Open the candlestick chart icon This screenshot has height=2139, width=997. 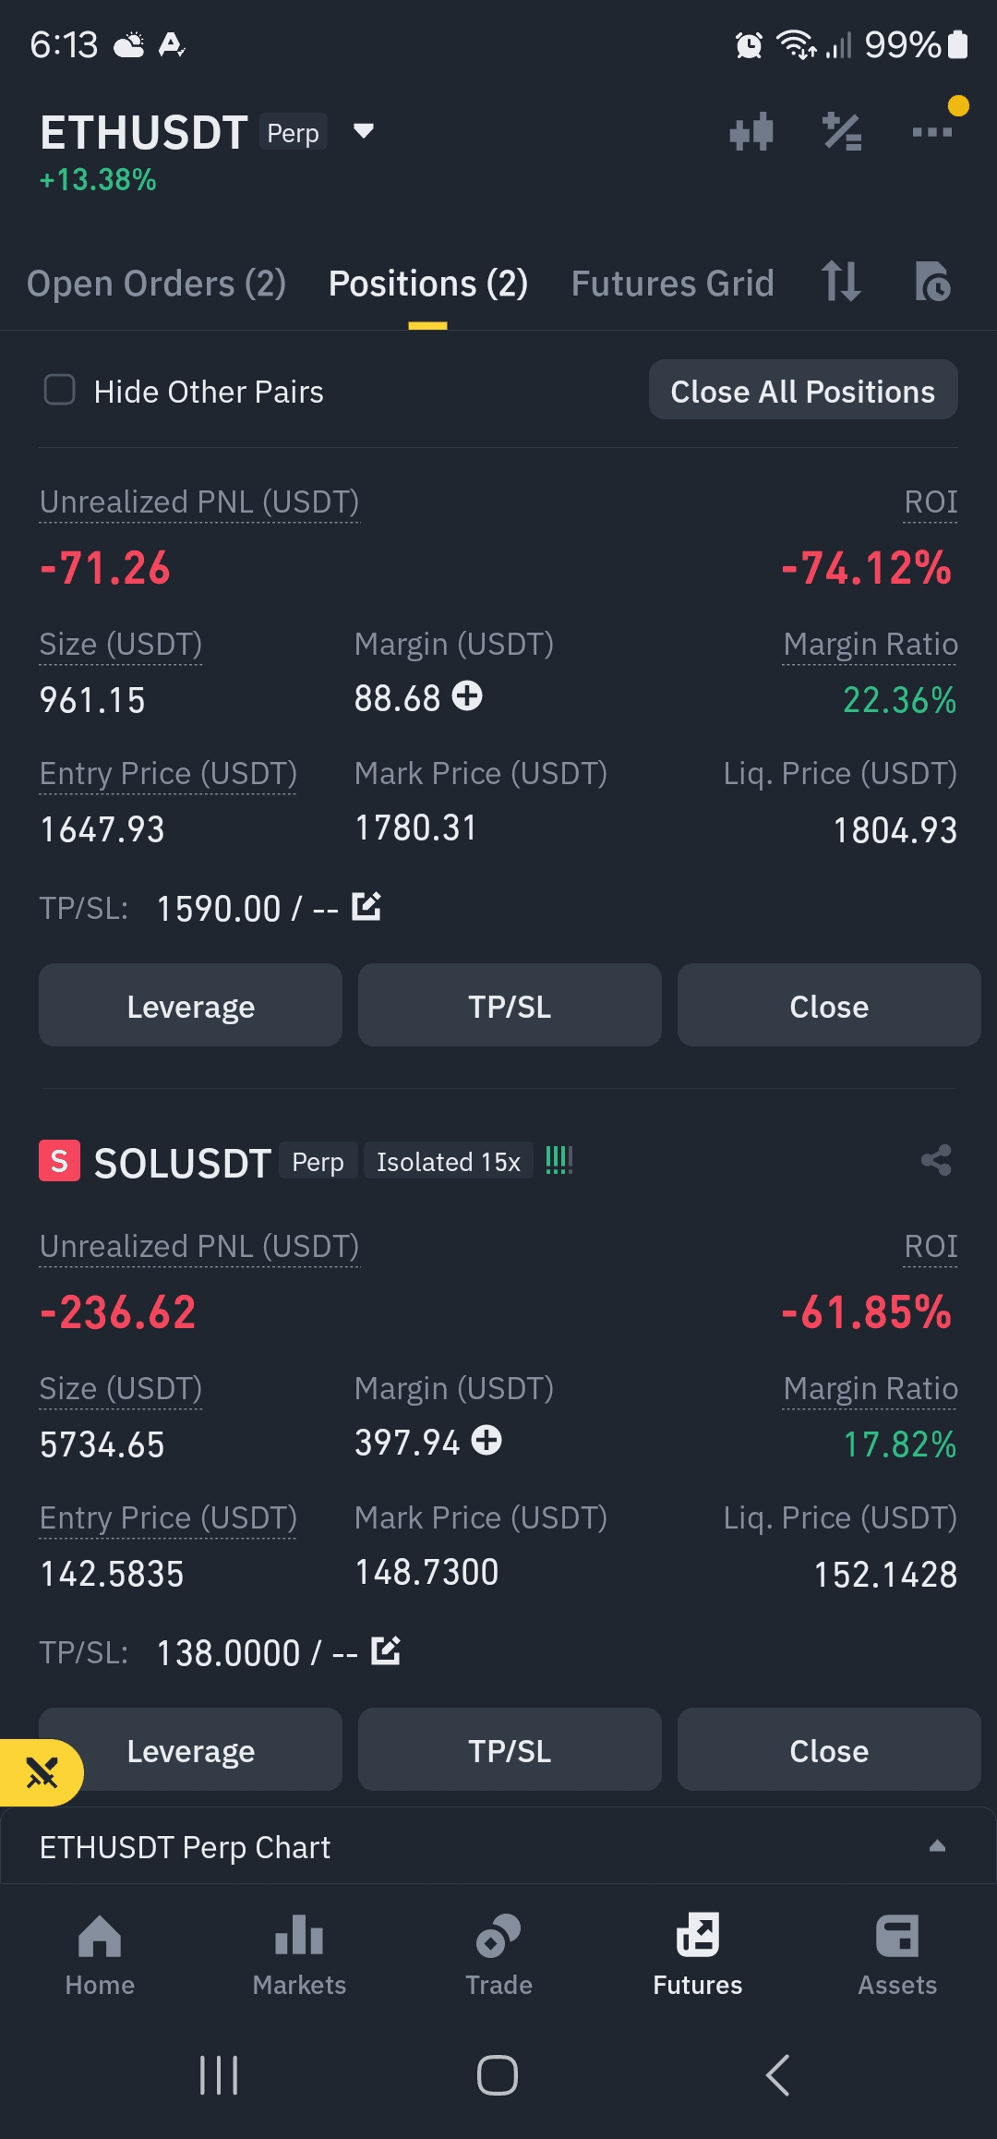(x=751, y=132)
